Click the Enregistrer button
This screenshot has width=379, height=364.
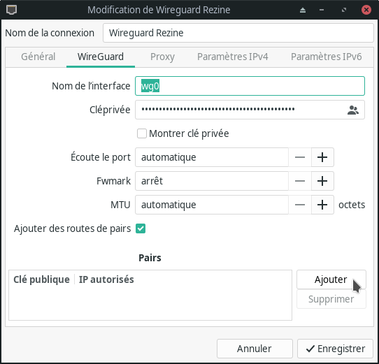(335, 349)
